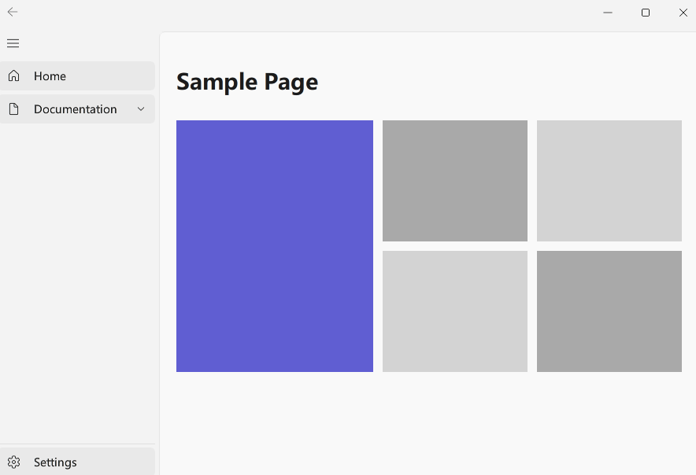Image resolution: width=696 pixels, height=475 pixels.
Task: Click the back arrow icon
Action: click(x=13, y=12)
